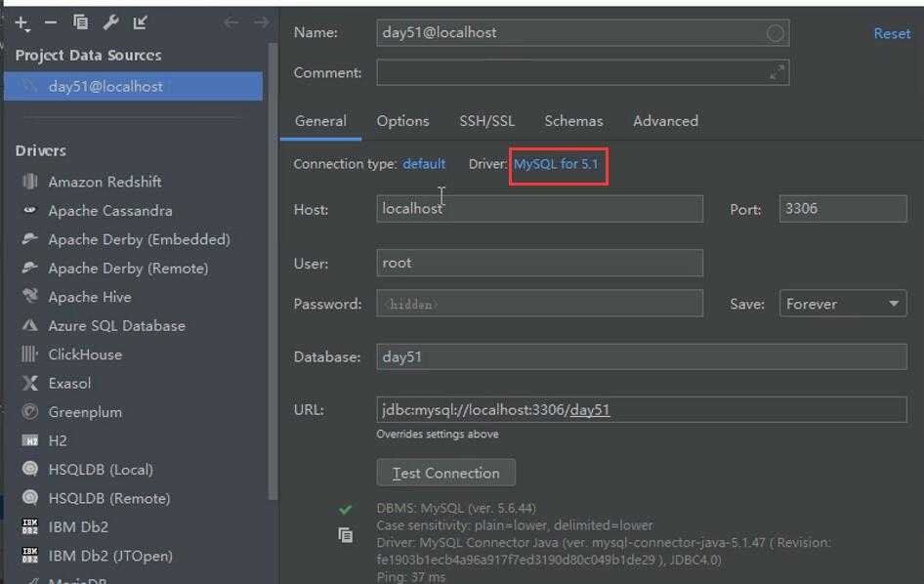Change connection type via default link
924x584 pixels.
tap(424, 164)
